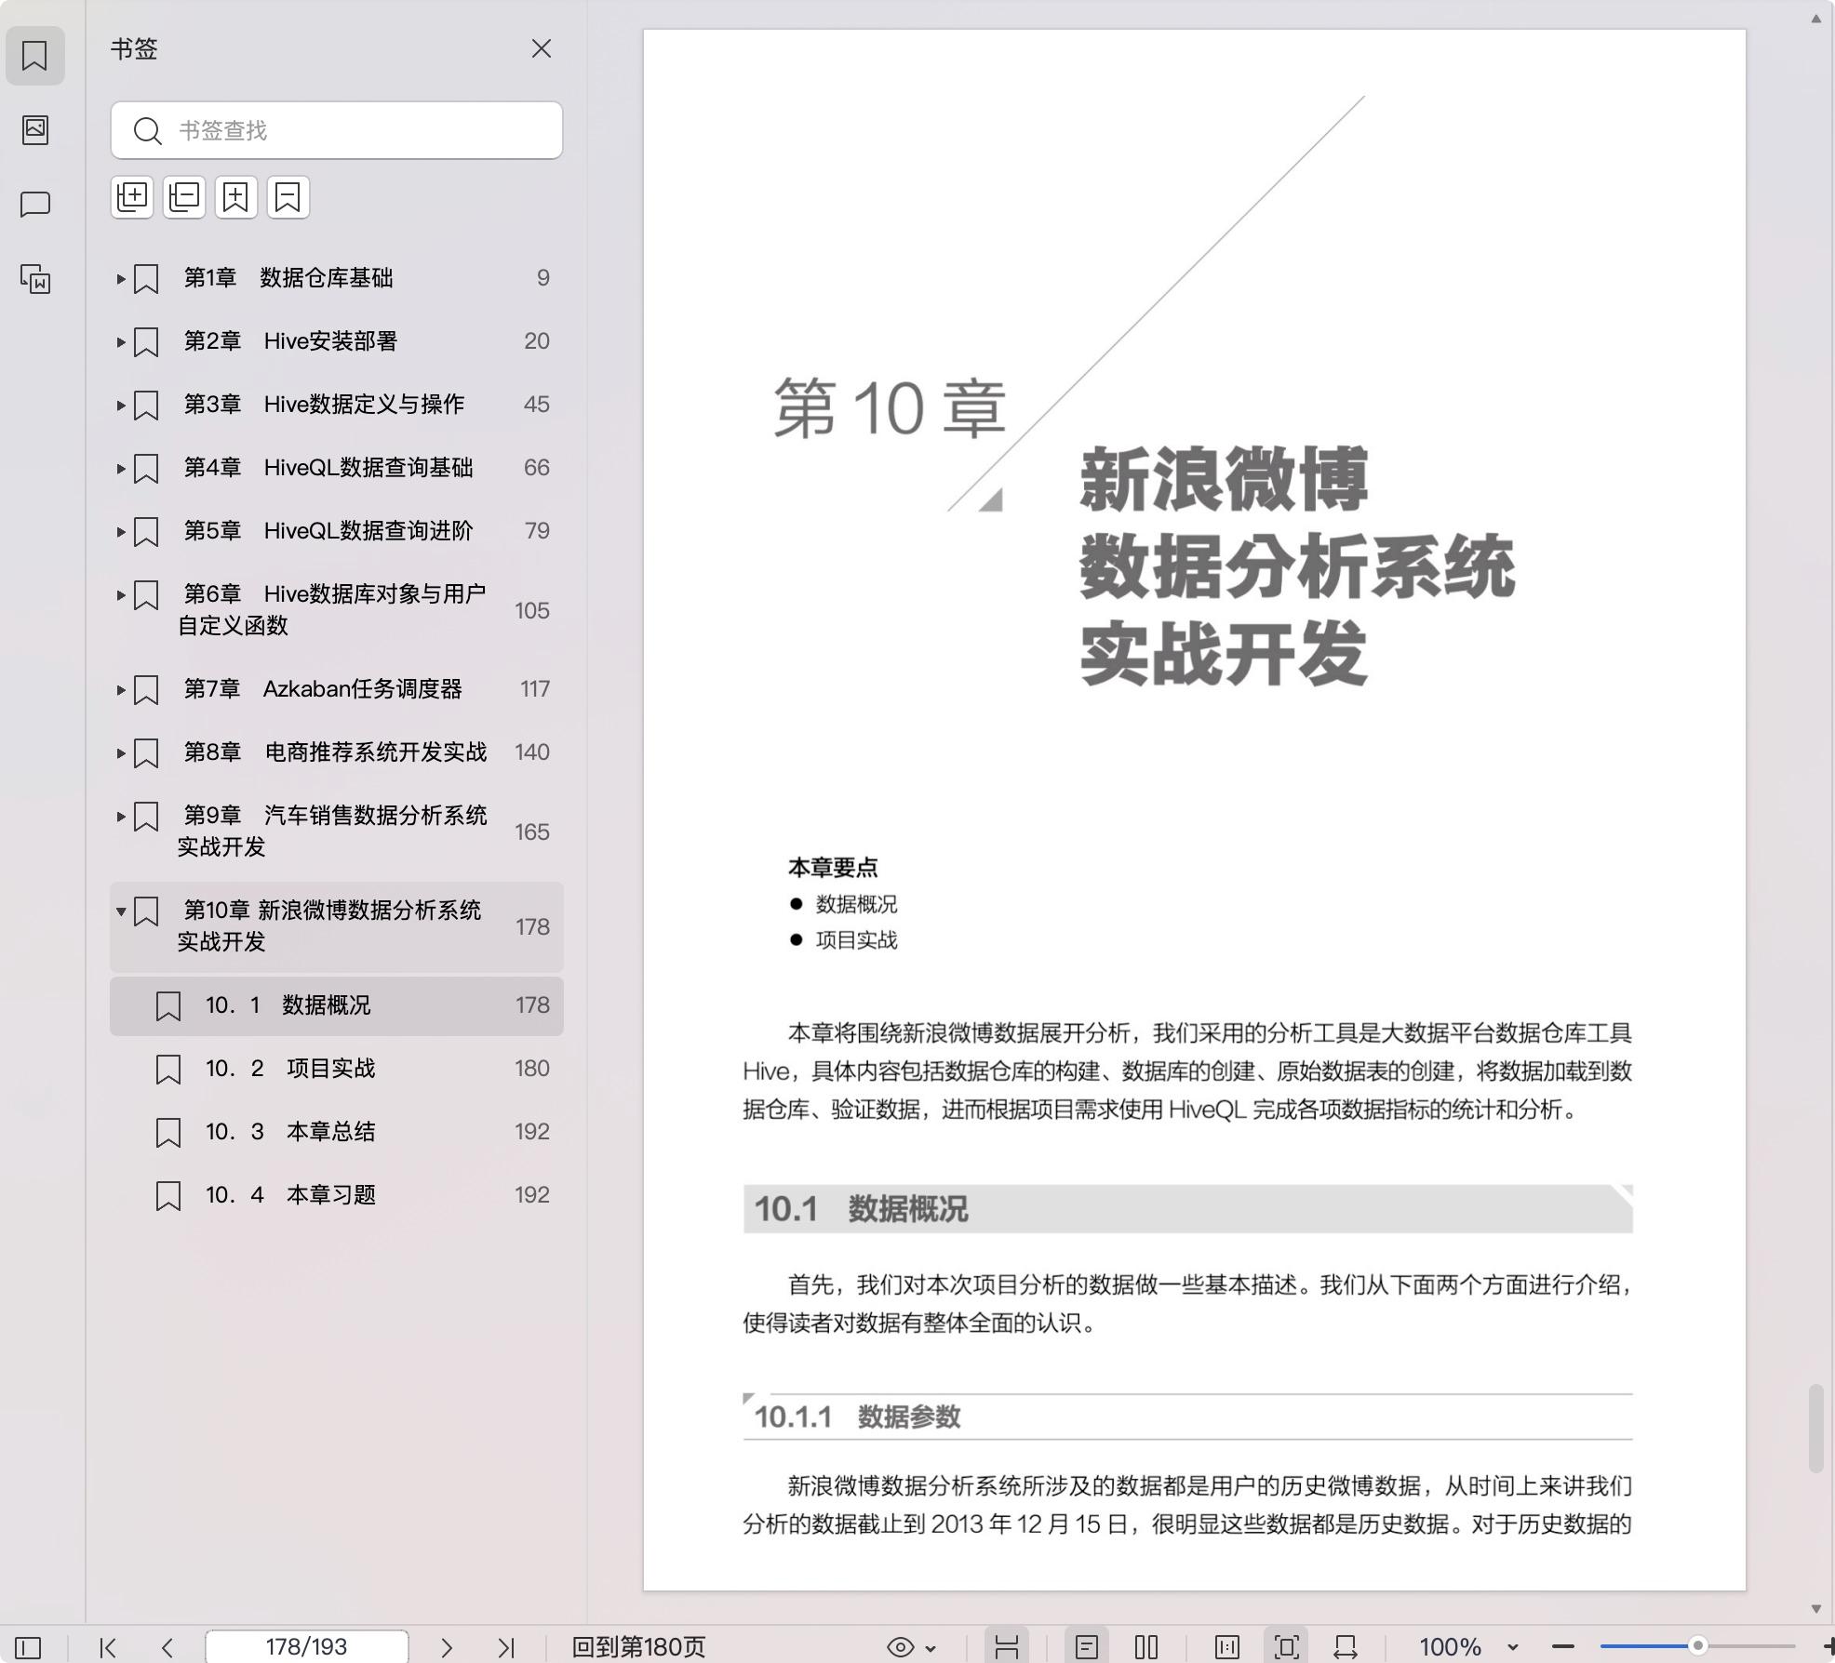Expand 第7章 Azkaban任务调度器

[x=120, y=689]
